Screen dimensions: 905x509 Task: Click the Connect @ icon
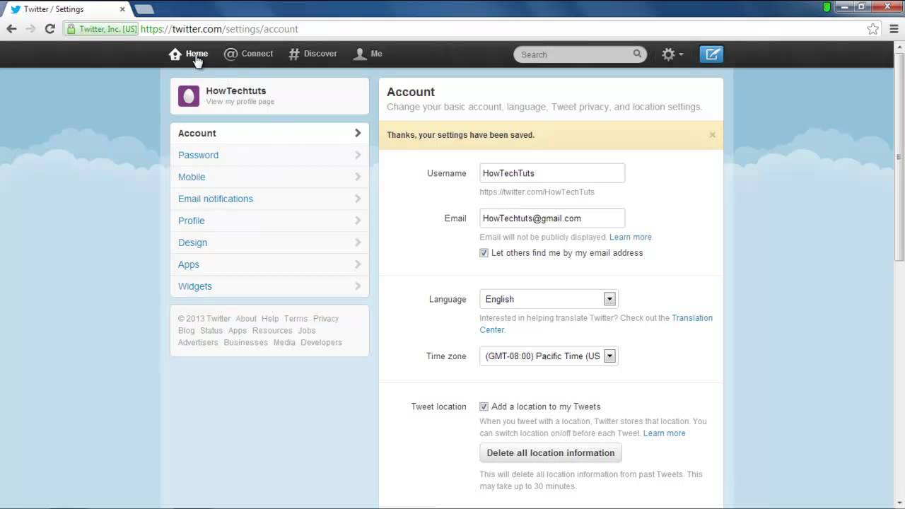230,54
